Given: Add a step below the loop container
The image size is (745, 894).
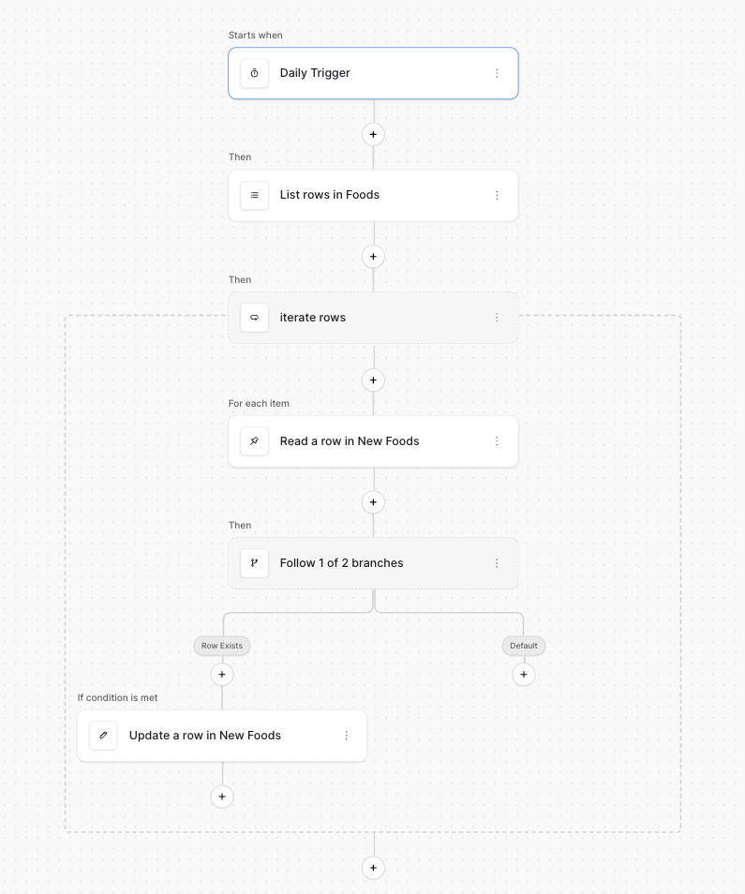Looking at the screenshot, I should pyautogui.click(x=373, y=868).
